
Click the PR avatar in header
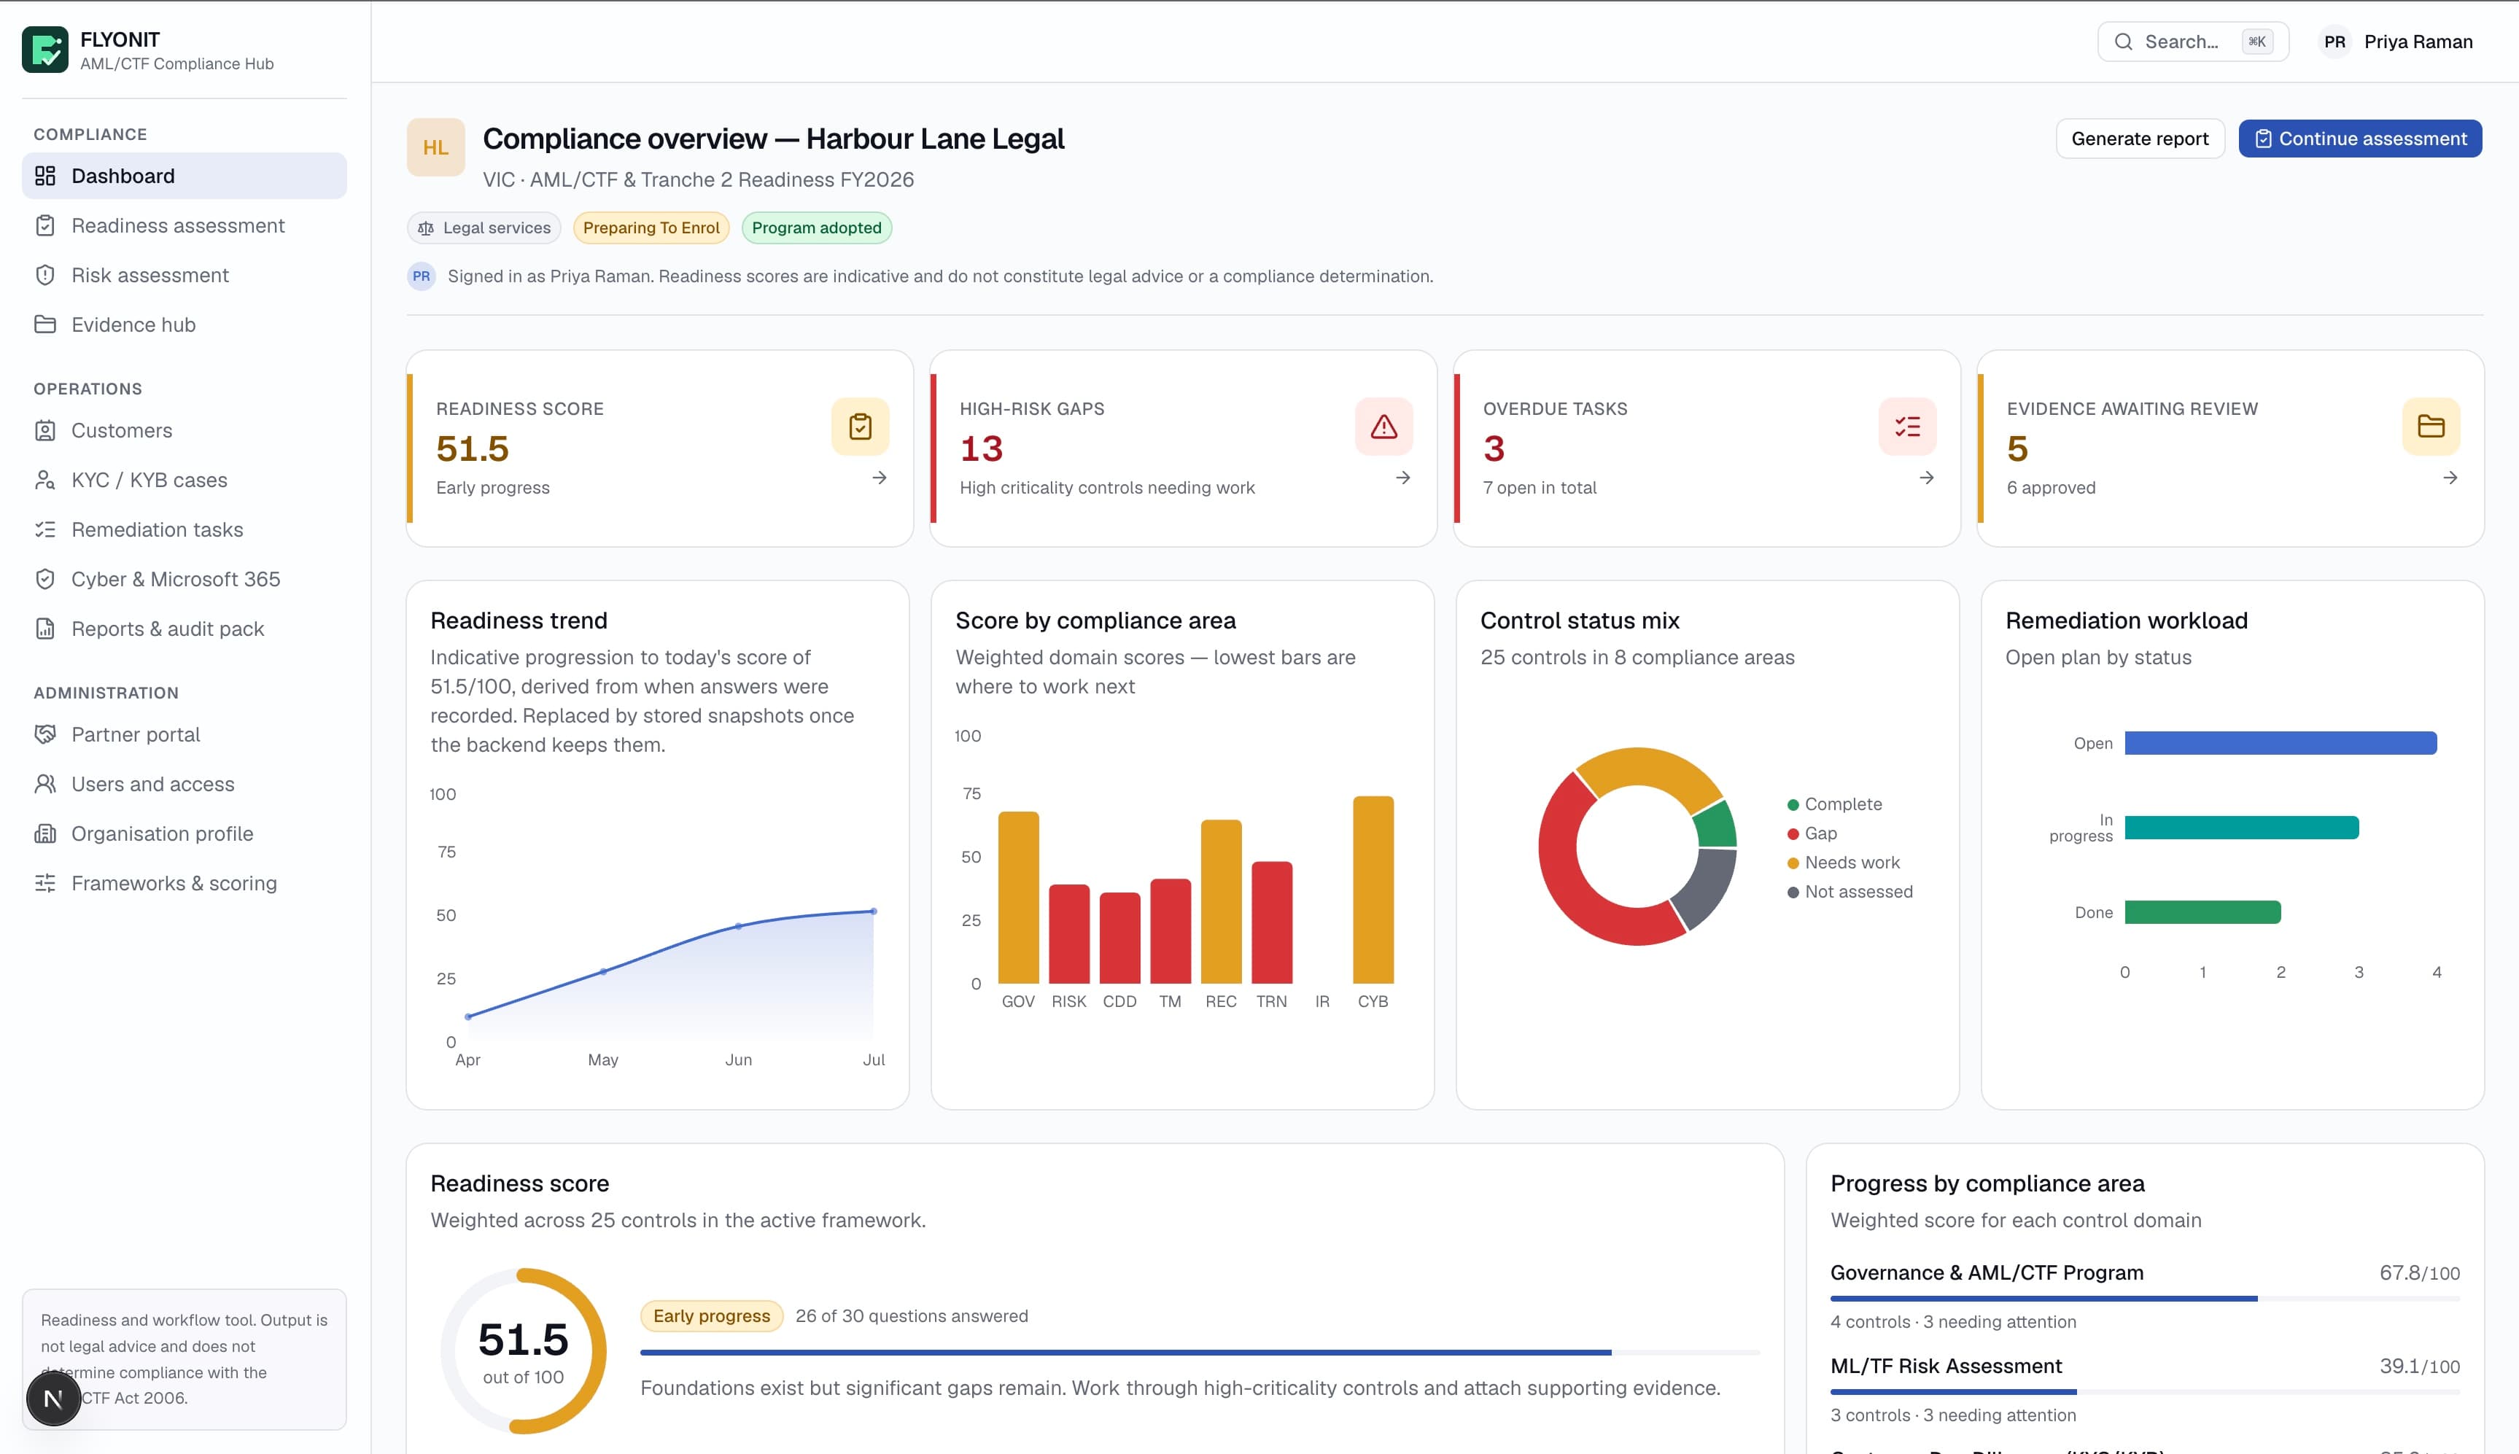2334,41
